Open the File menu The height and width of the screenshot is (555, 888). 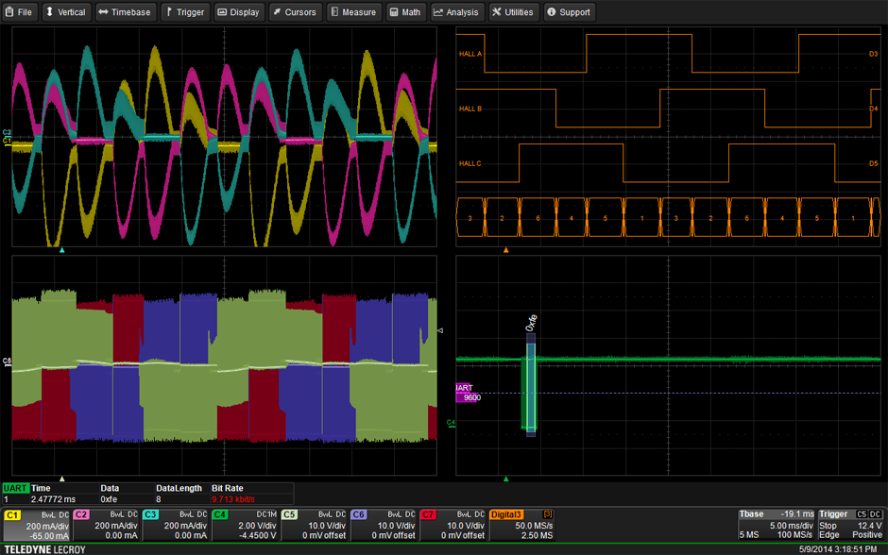pyautogui.click(x=19, y=12)
